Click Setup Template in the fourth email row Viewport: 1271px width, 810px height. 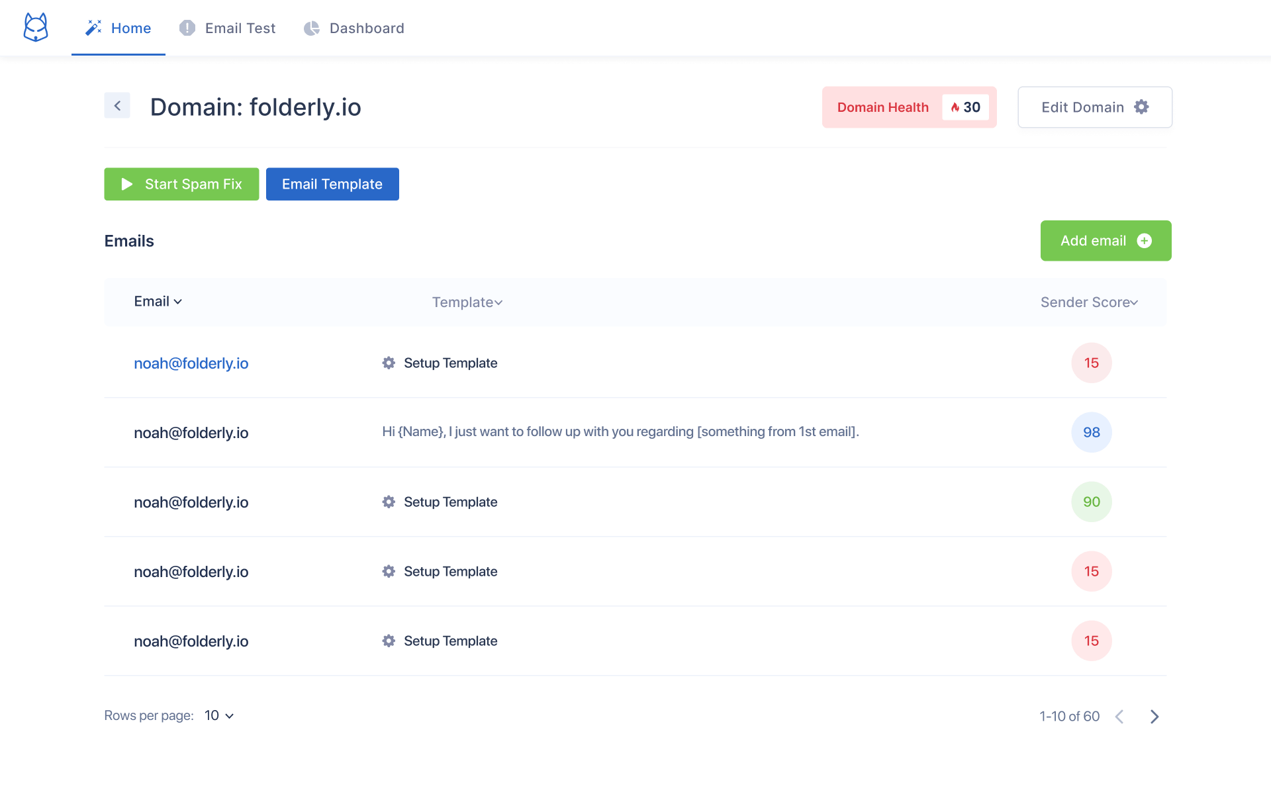[x=451, y=571]
